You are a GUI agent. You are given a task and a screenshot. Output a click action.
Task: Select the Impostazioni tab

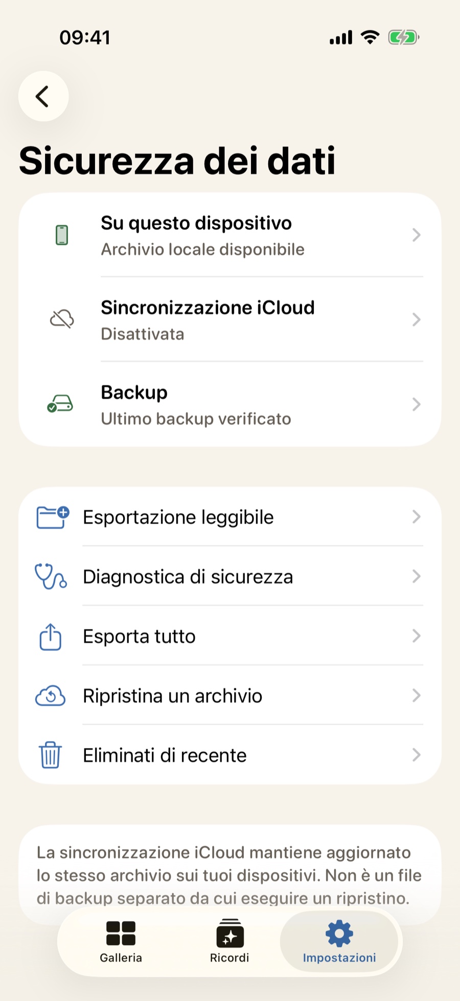(x=339, y=942)
